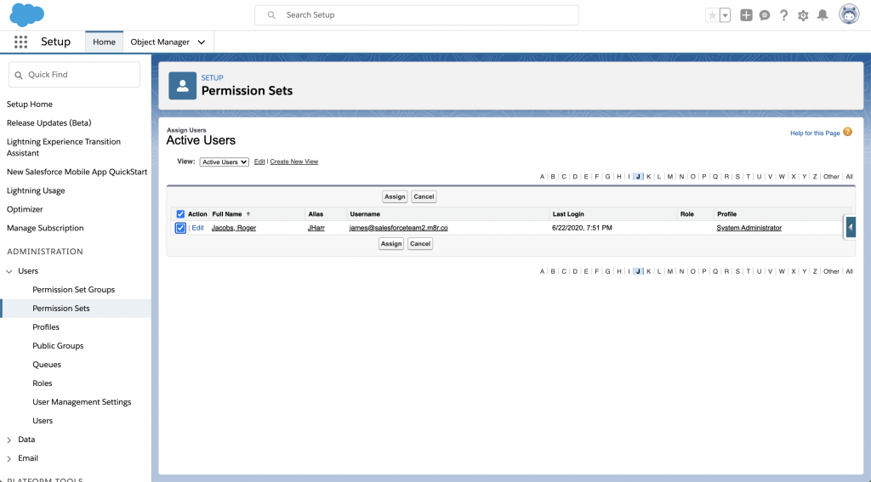This screenshot has height=482, width=871.
Task: Click the bottom Cancel button
Action: pyautogui.click(x=420, y=244)
